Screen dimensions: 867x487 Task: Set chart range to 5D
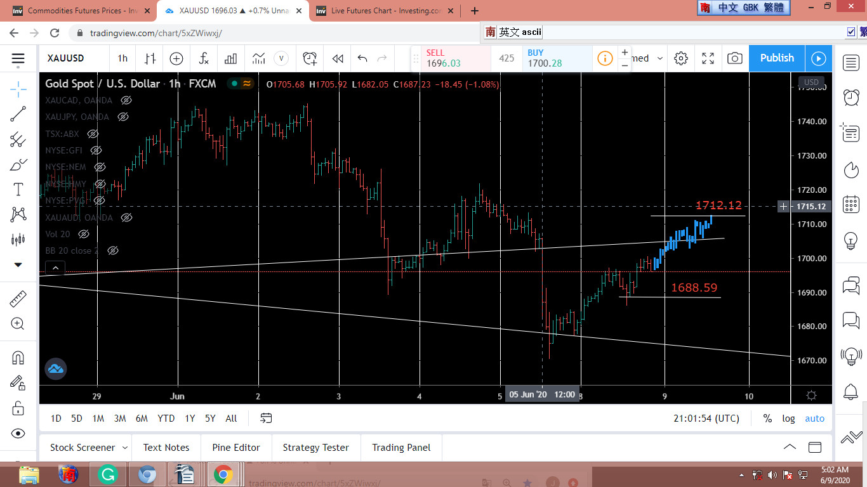tap(77, 419)
